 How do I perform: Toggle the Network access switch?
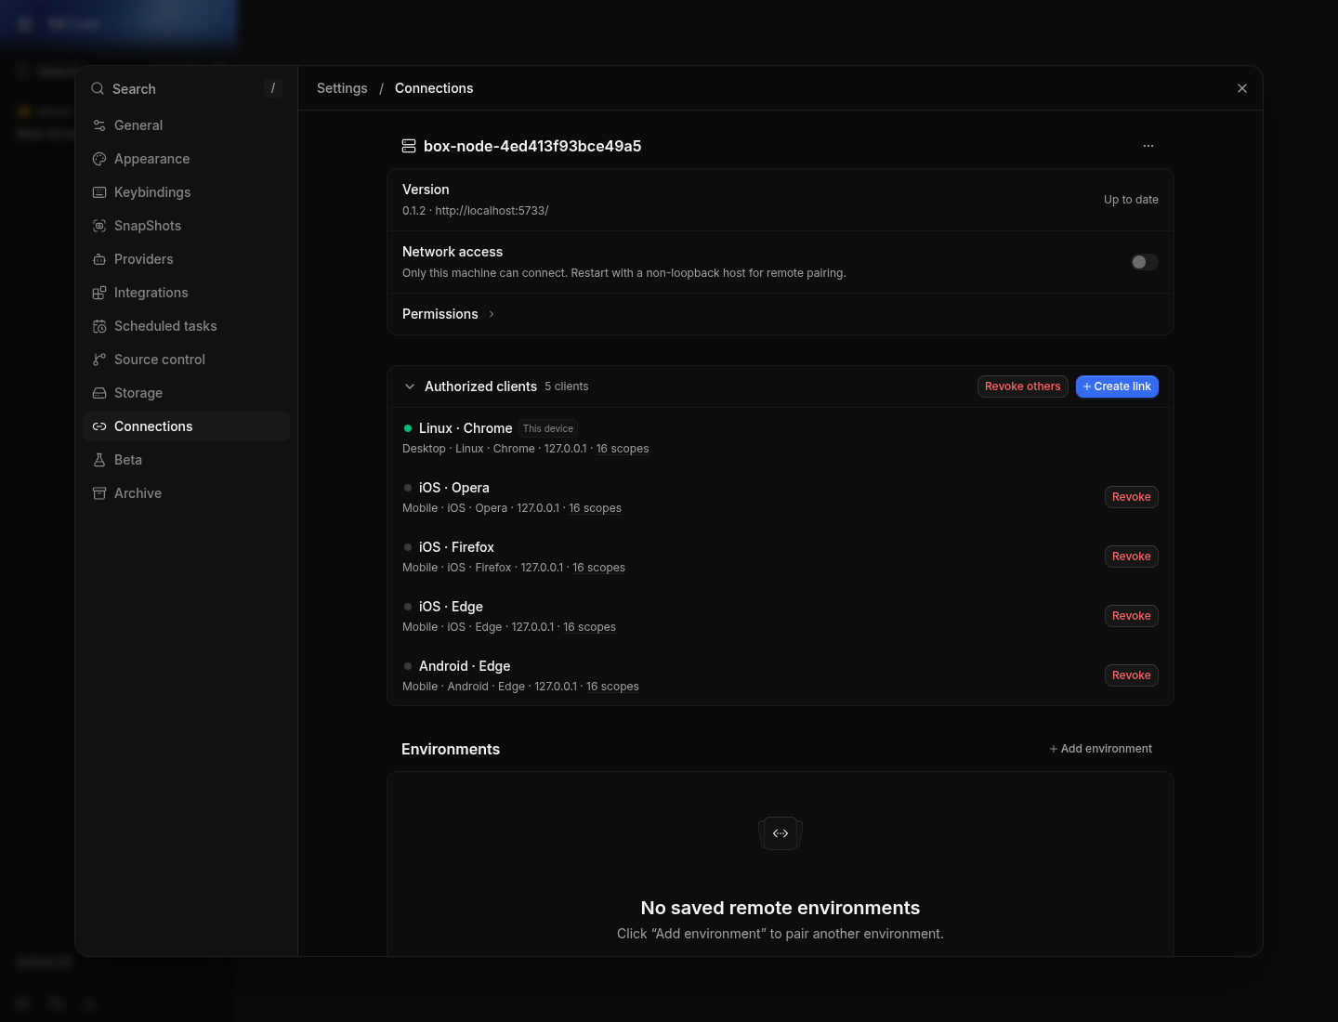click(x=1145, y=262)
